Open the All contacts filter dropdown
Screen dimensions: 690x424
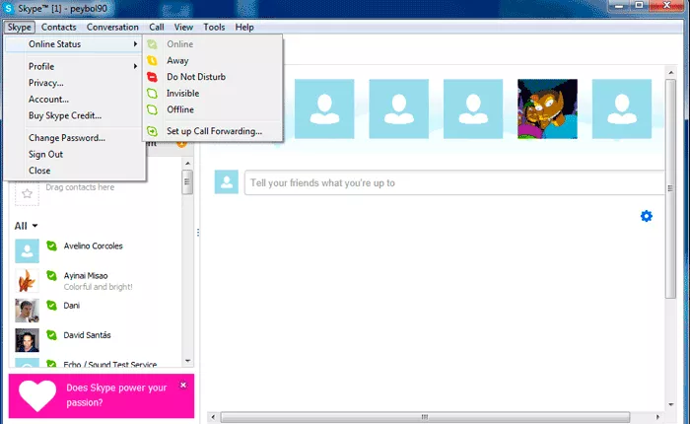point(26,226)
